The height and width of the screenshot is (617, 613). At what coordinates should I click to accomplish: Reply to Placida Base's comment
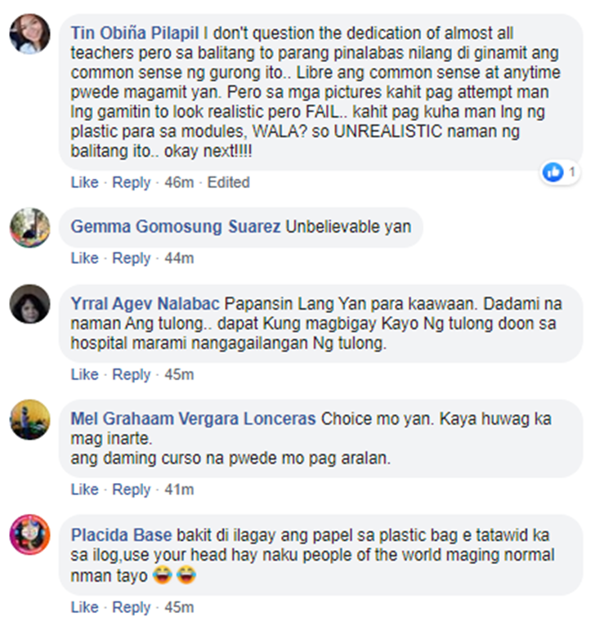[132, 607]
